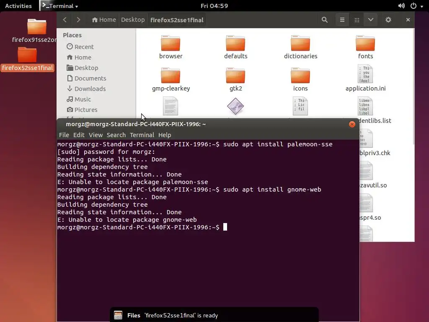Click 'Unable to locate package gnome-web' line

click(127, 220)
